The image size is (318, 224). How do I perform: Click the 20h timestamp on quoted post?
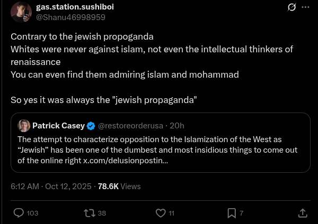(177, 126)
